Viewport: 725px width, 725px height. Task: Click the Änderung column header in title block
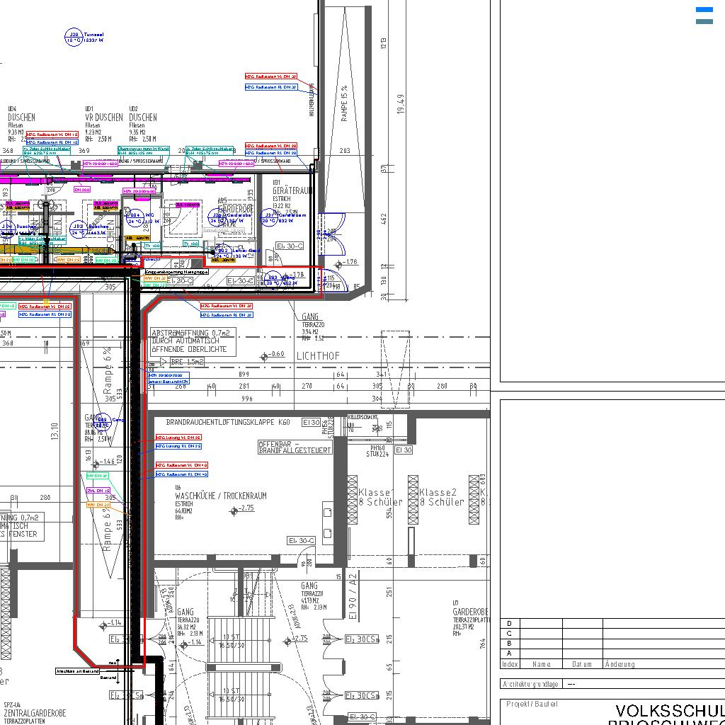(x=620, y=664)
